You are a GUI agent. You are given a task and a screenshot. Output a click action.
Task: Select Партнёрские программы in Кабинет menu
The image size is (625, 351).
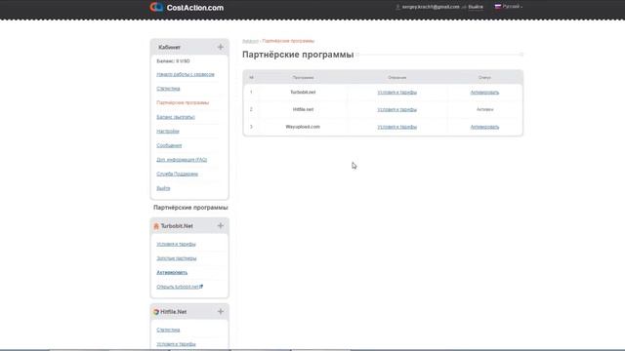183,102
